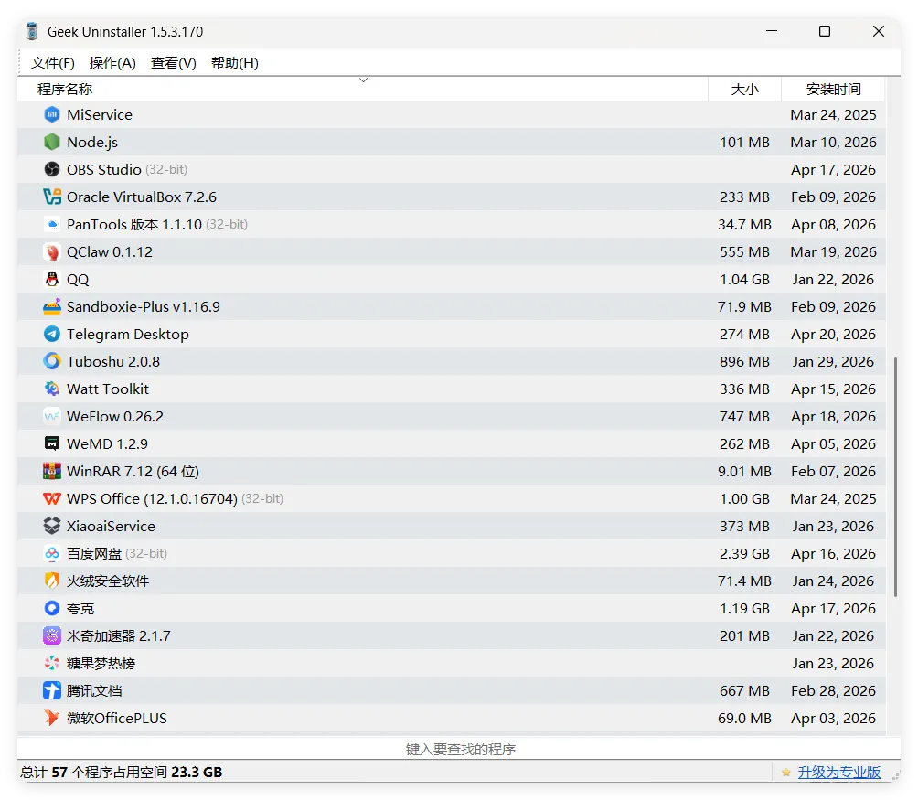Select the WPS Office icon
918x800 pixels.
click(52, 498)
